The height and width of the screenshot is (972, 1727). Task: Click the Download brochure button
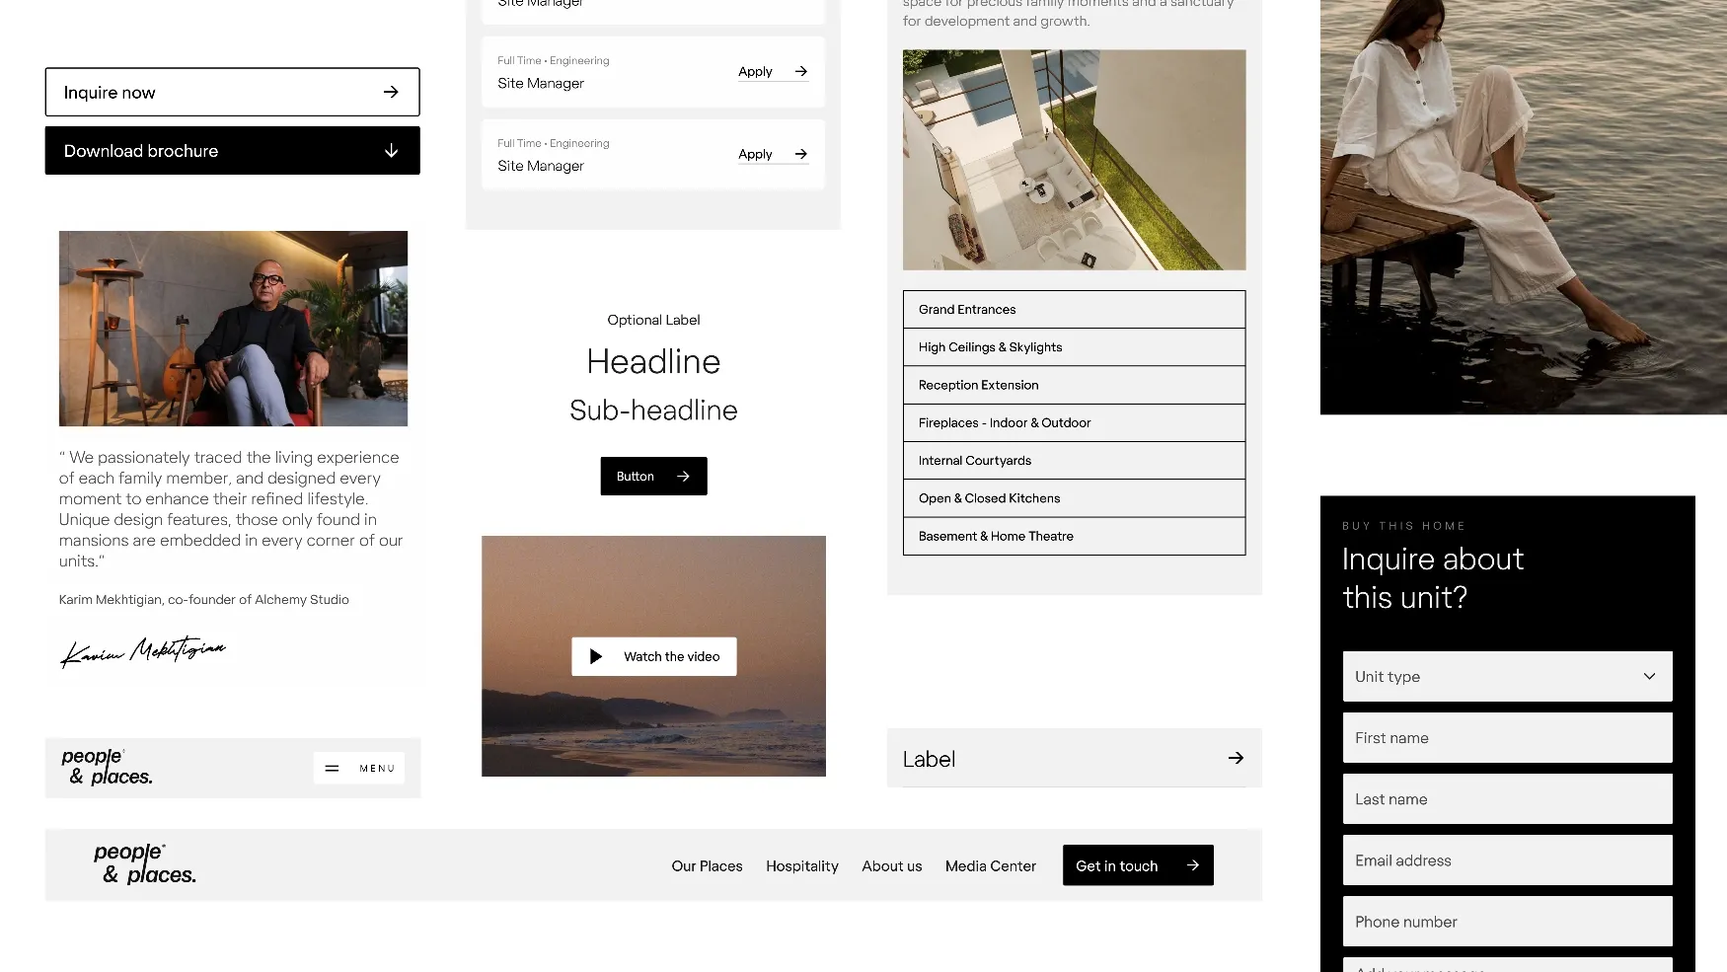[x=232, y=150]
